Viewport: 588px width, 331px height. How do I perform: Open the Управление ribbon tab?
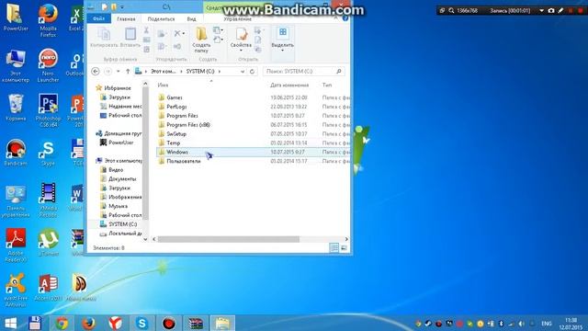(237, 18)
